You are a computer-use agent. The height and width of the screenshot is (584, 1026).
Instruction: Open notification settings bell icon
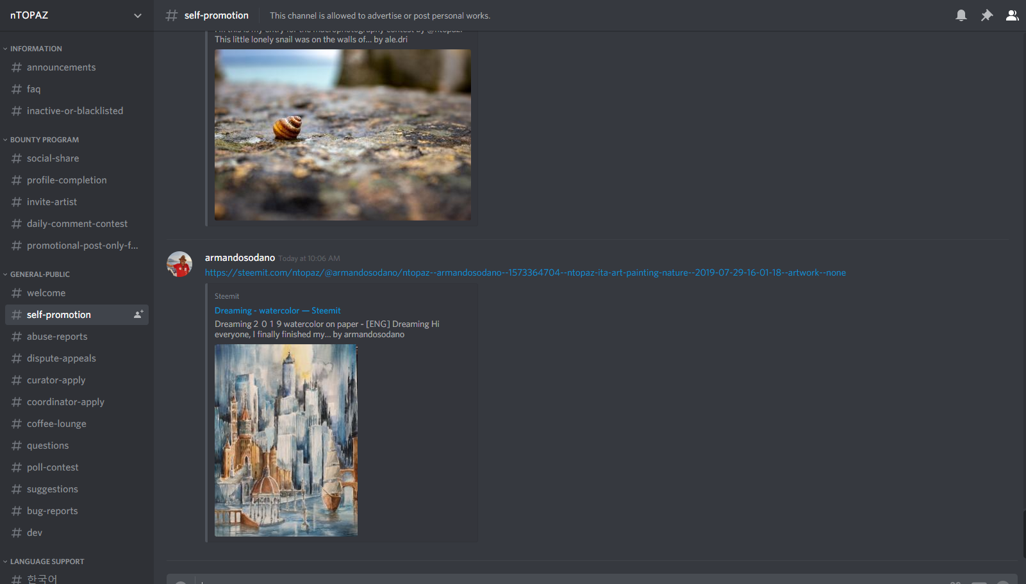coord(961,15)
